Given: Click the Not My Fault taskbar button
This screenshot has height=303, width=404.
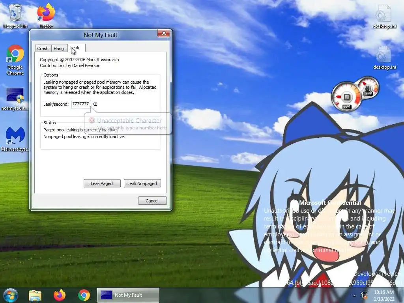Looking at the screenshot, I should pos(128,295).
